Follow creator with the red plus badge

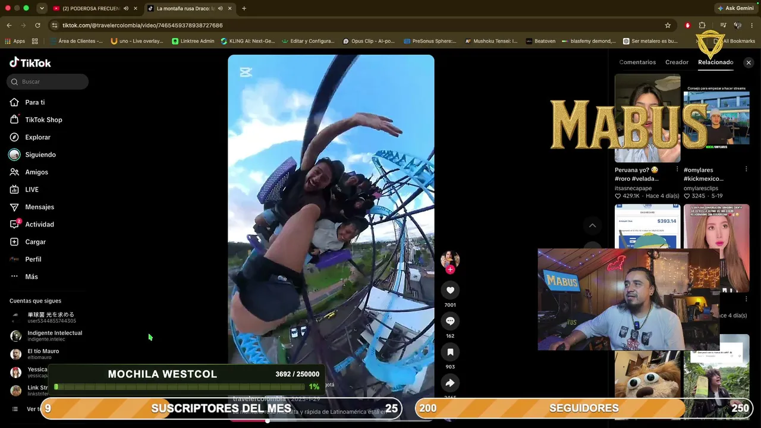click(450, 269)
